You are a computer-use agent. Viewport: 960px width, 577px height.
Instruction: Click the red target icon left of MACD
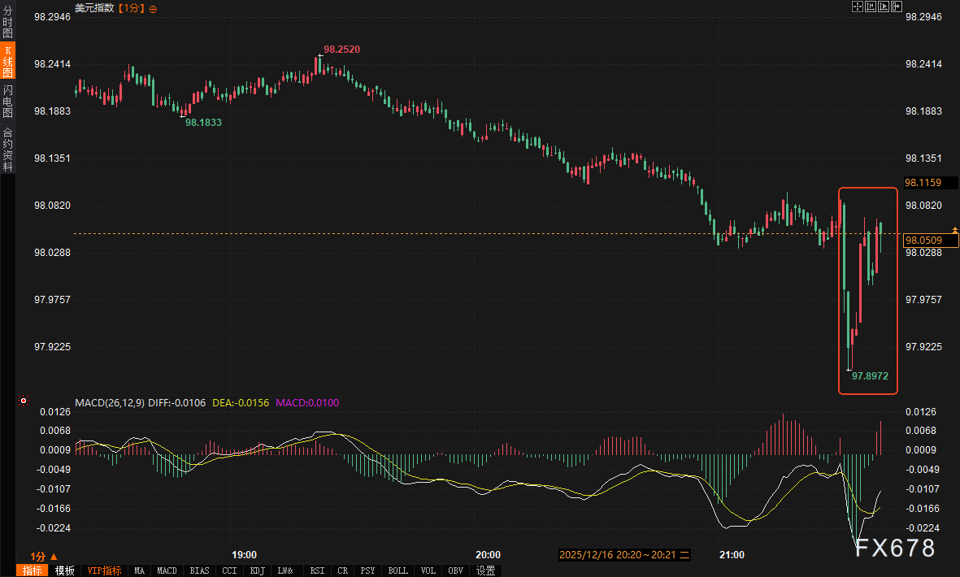pos(24,401)
